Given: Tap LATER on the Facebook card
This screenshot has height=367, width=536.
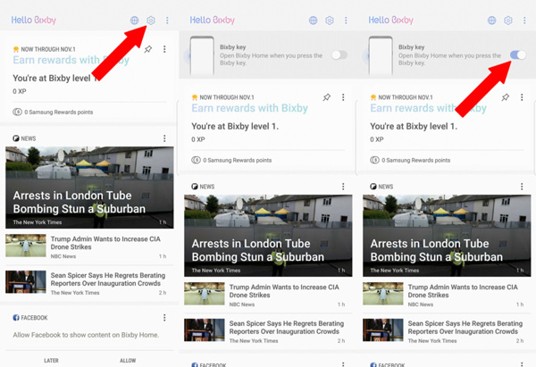Looking at the screenshot, I should 52,360.
